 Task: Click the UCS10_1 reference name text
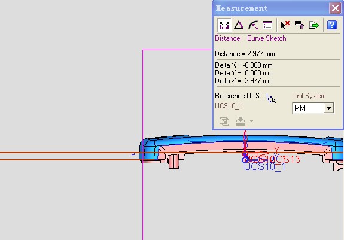[x=229, y=106]
